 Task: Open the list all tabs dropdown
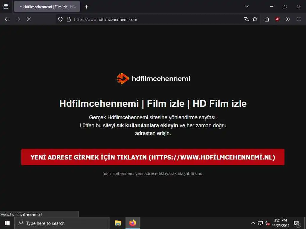247,7
